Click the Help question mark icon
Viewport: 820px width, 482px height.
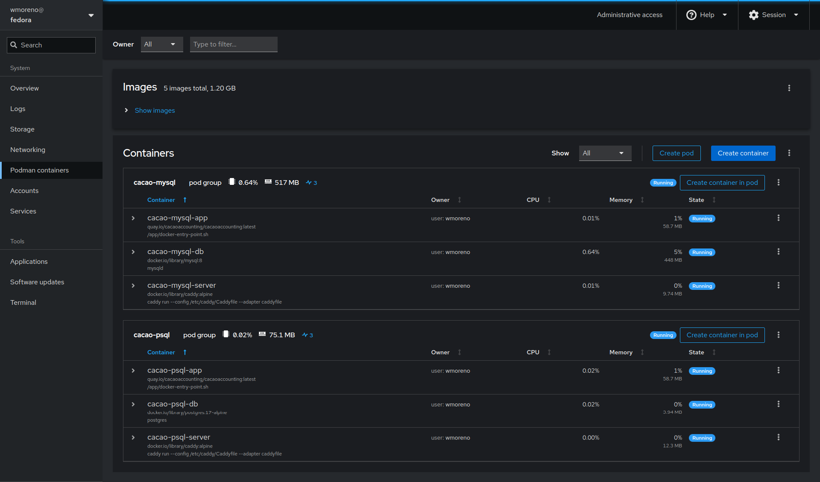point(691,15)
